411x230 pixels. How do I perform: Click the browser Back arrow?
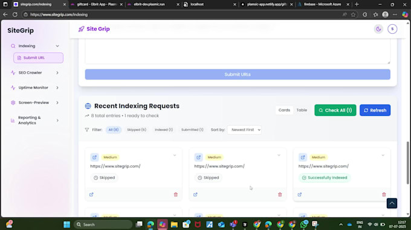pos(5,14)
